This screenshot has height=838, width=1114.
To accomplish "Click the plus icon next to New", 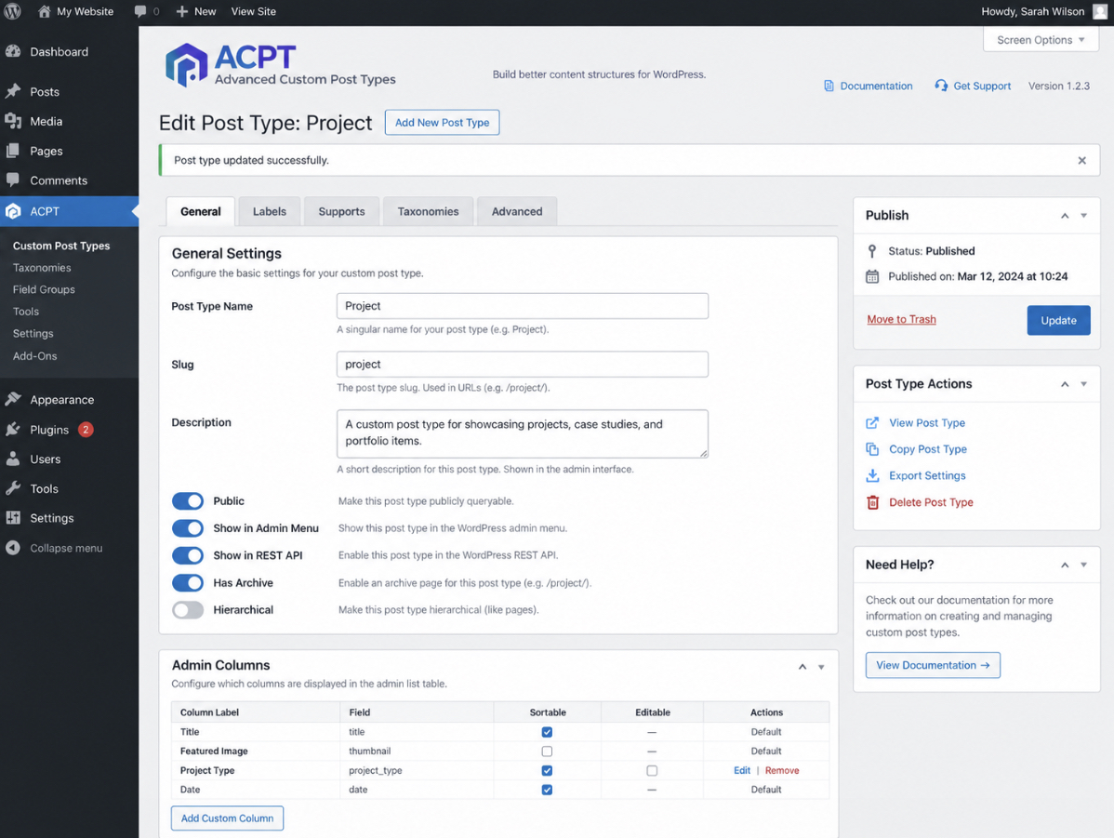I will click(x=182, y=11).
